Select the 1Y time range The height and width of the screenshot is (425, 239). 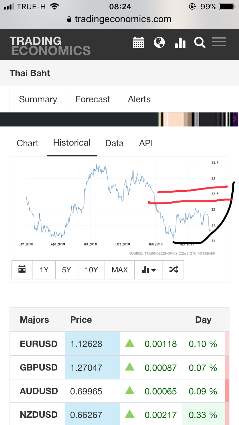click(x=44, y=270)
